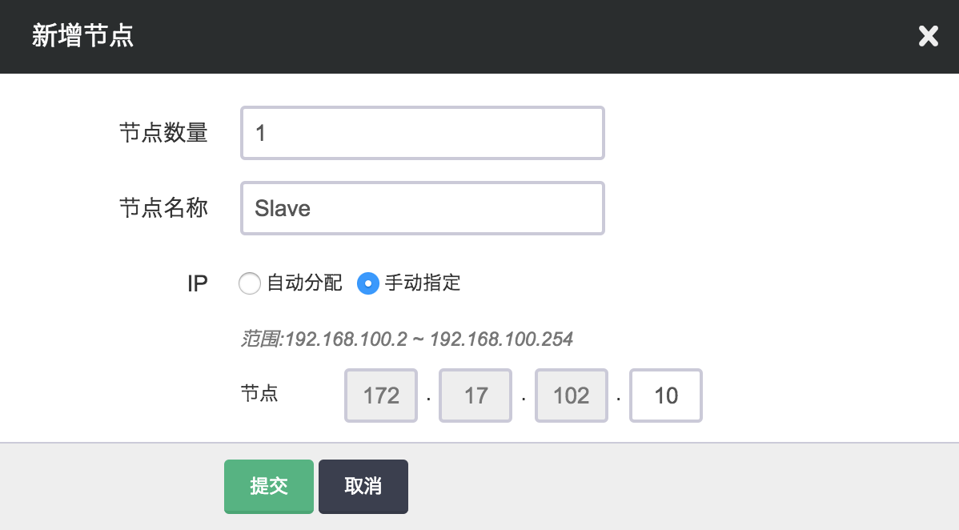Click the 节点 label beside IP boxes
The width and height of the screenshot is (959, 530).
tap(259, 394)
